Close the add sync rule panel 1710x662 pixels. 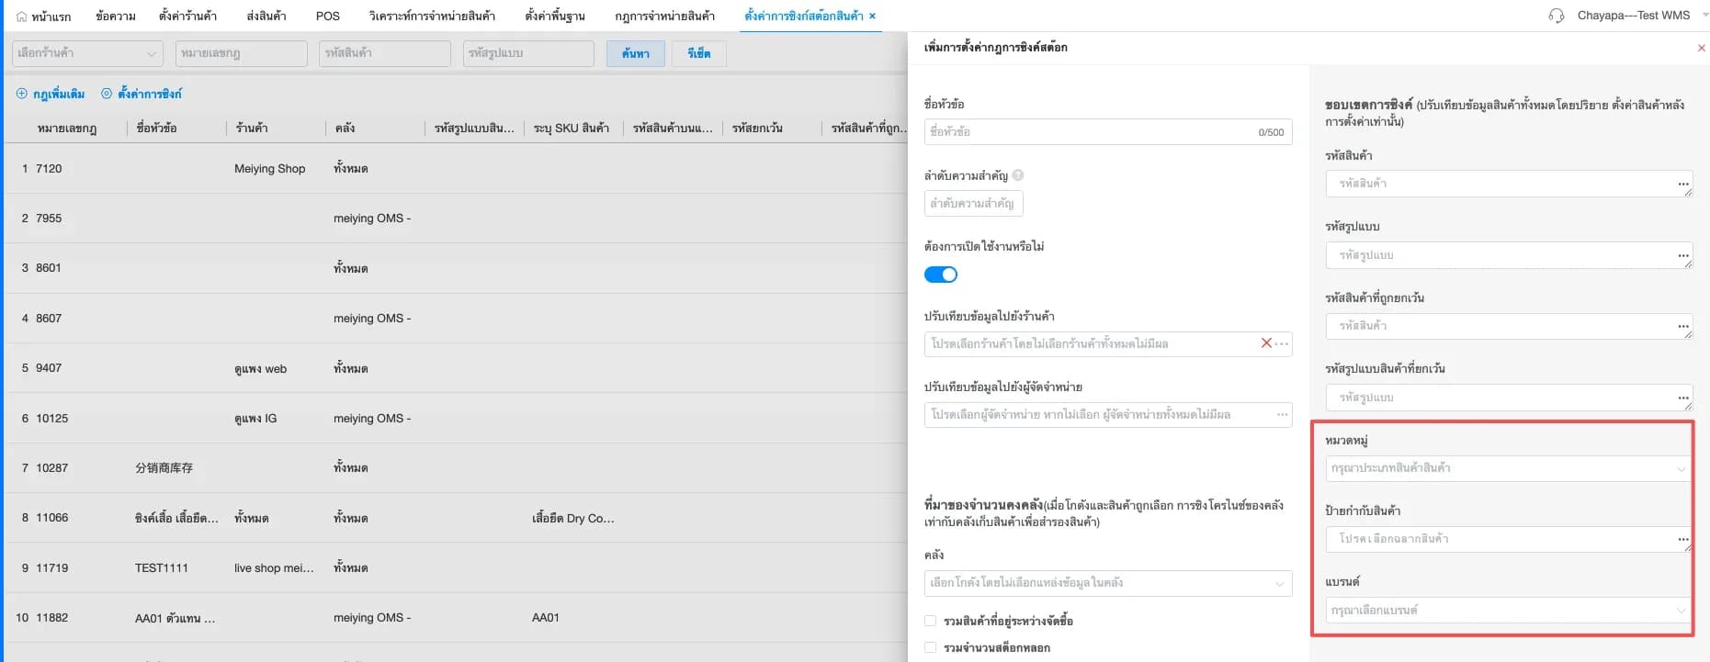coord(1701,48)
